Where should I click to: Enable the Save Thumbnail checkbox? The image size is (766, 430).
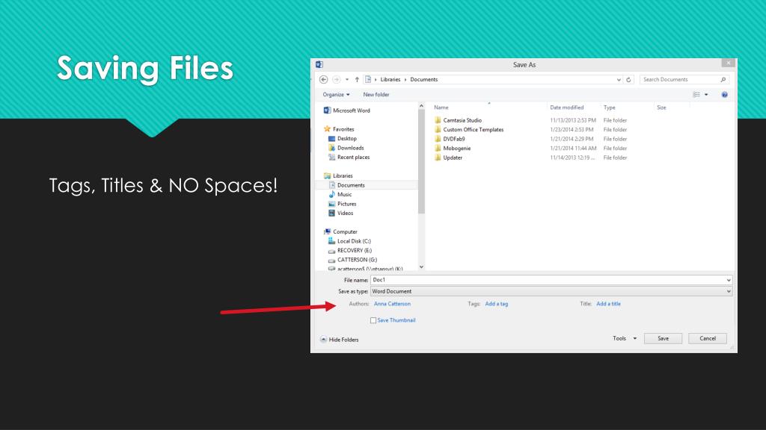tap(373, 320)
